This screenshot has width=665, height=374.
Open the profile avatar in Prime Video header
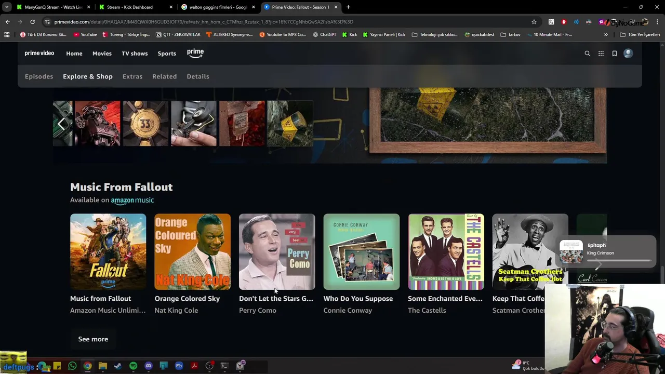click(628, 53)
